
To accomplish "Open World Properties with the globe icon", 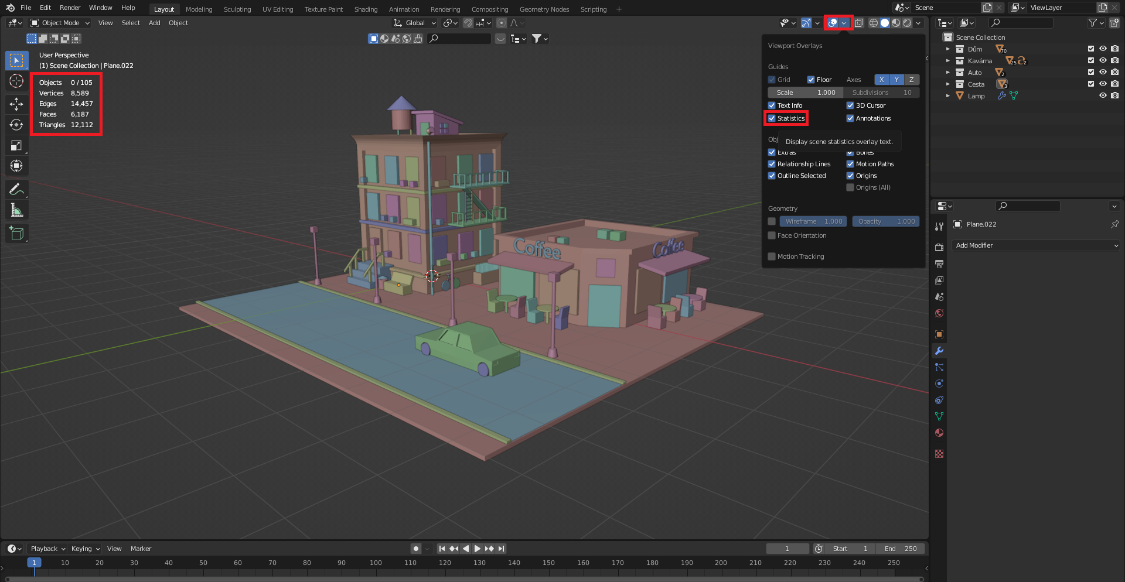I will coord(939,313).
